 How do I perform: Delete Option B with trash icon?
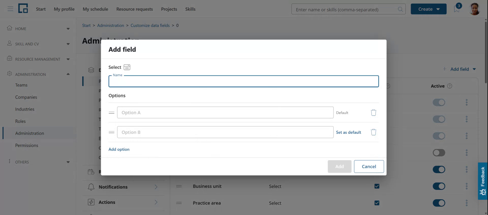[x=373, y=132]
